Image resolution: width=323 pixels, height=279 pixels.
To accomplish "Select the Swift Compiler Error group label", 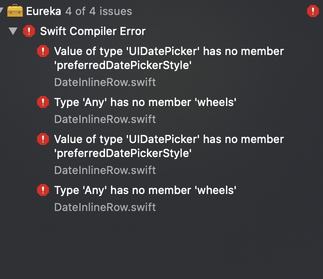I will [x=93, y=31].
